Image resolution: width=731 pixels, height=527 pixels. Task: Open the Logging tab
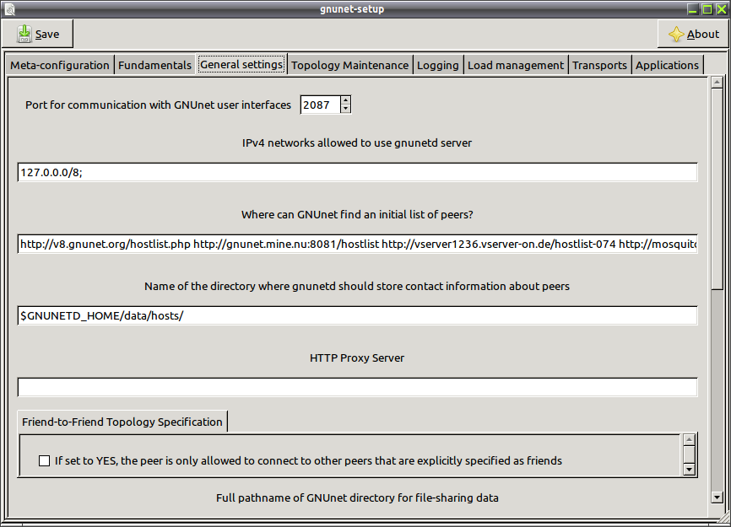pos(438,65)
